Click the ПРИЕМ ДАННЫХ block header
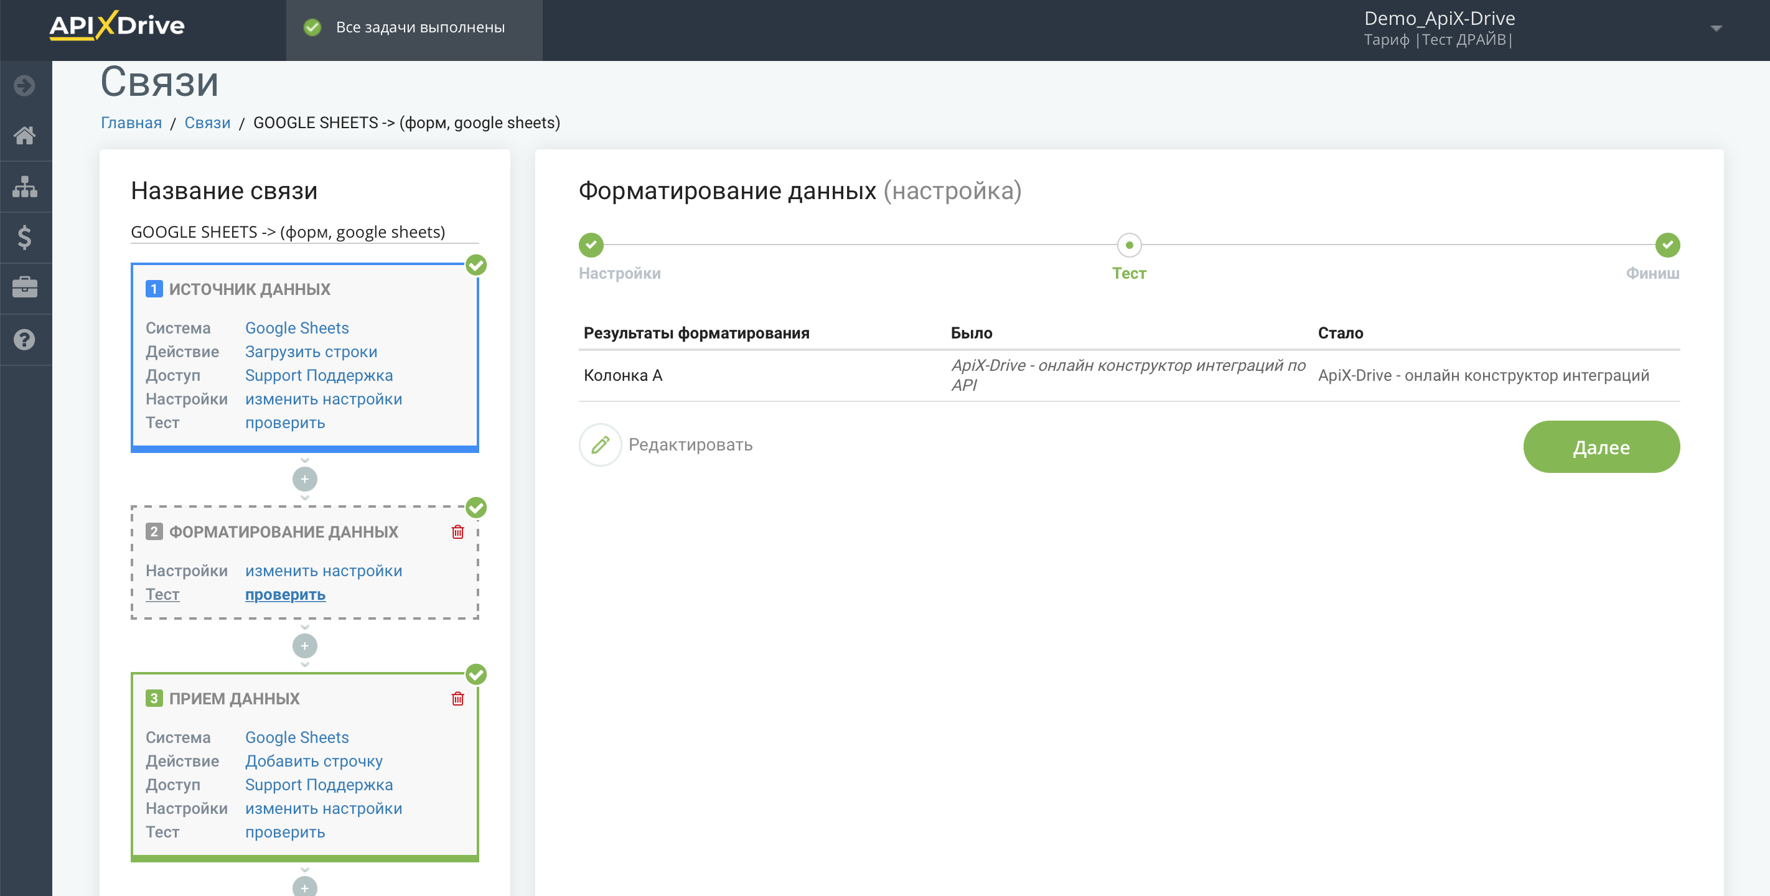This screenshot has width=1770, height=896. (x=233, y=699)
